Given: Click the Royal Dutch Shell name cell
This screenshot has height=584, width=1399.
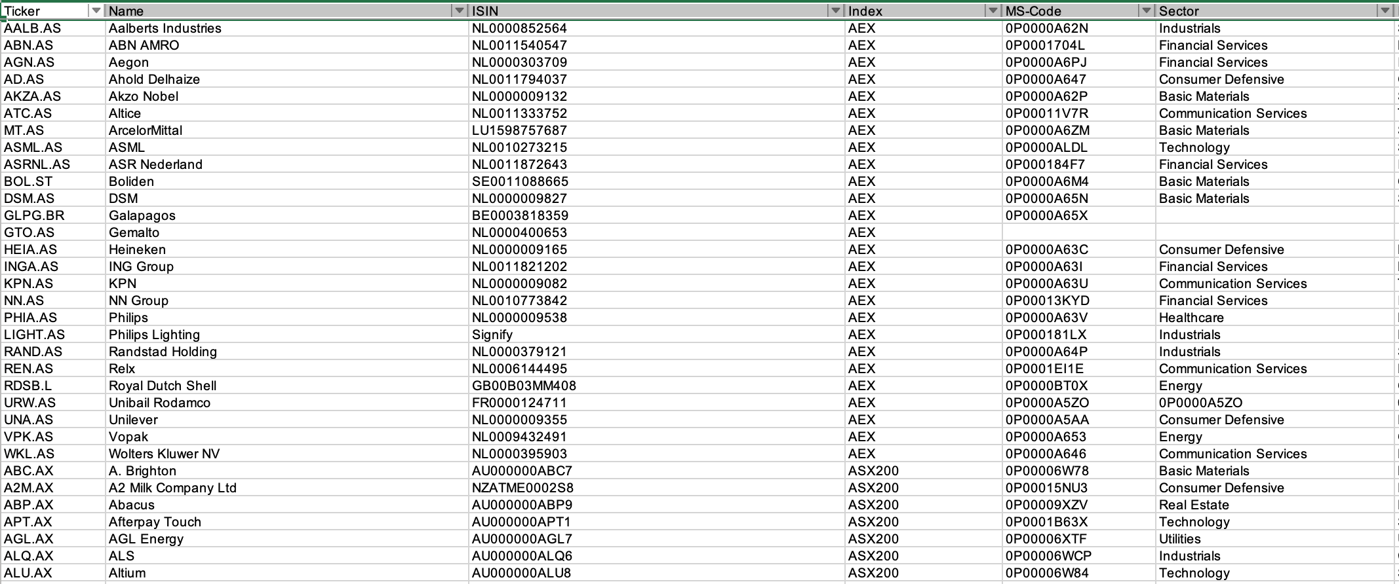Looking at the screenshot, I should (287, 386).
